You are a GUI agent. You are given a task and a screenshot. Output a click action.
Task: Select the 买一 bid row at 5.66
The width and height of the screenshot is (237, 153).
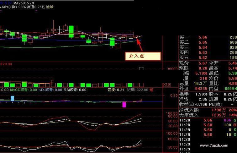click(x=208, y=37)
